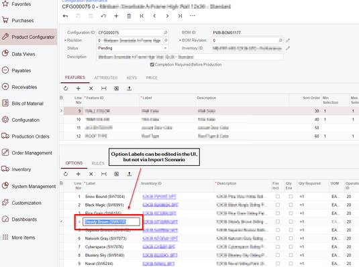Open the Production Orders workspace

(x=25, y=137)
